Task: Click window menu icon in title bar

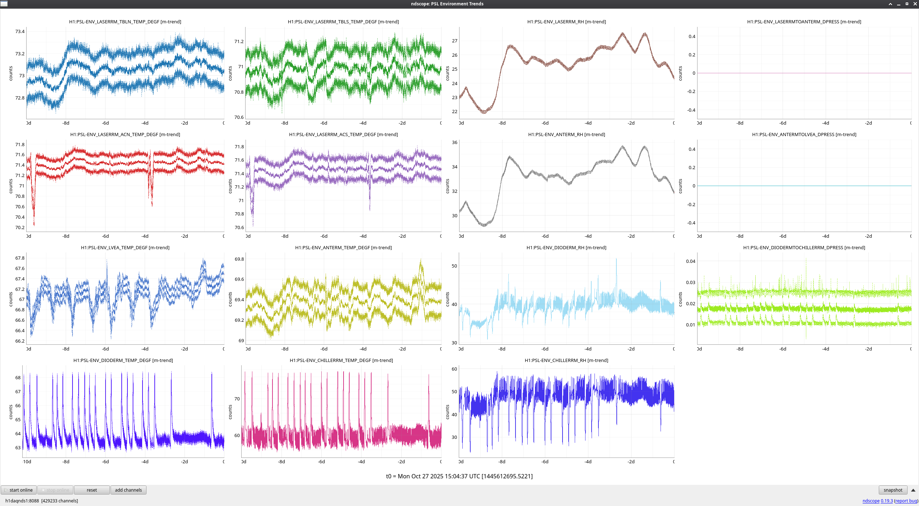Action: (4, 4)
